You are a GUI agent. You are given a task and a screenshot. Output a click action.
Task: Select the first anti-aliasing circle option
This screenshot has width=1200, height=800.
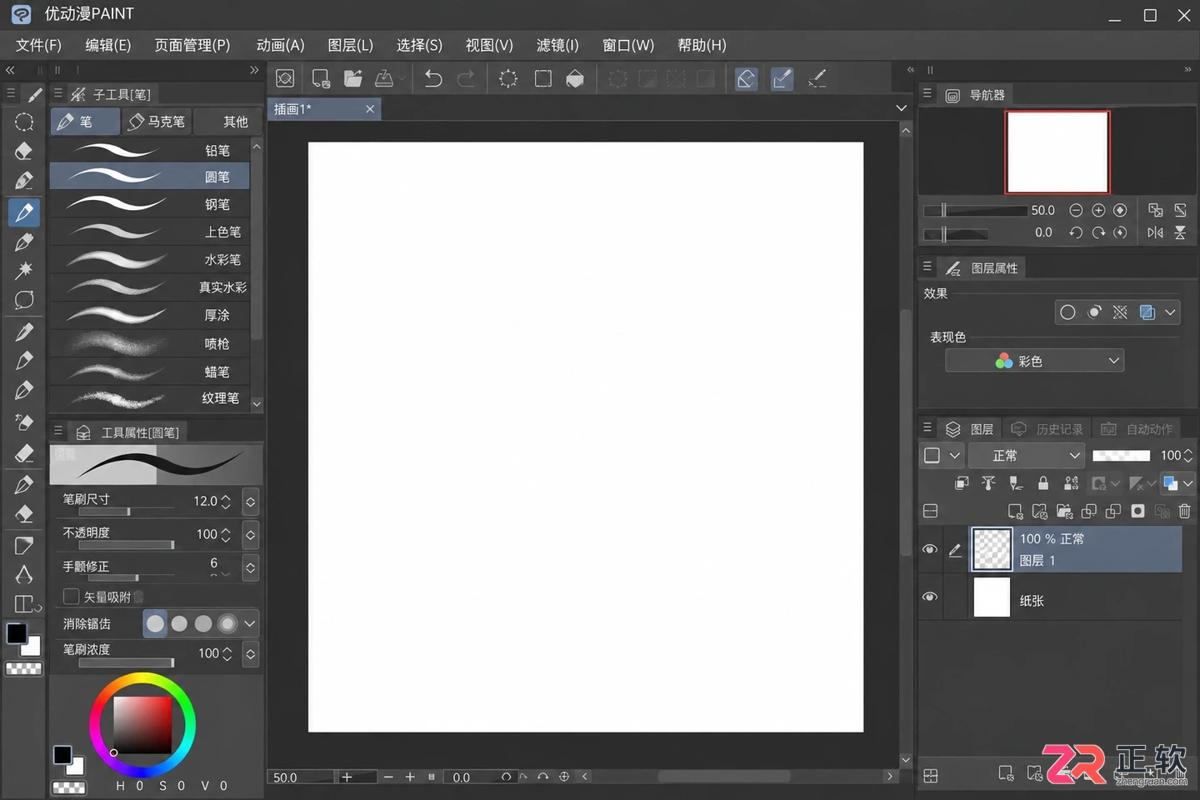pos(155,623)
